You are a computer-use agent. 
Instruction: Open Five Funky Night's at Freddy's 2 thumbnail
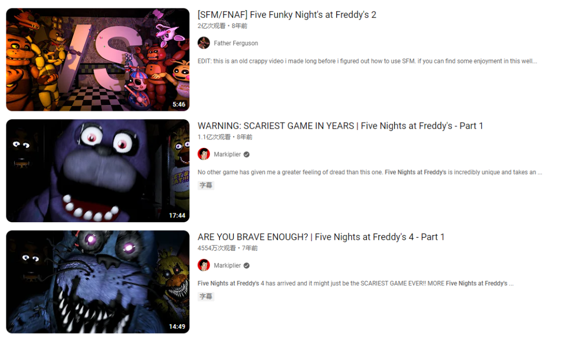(98, 60)
